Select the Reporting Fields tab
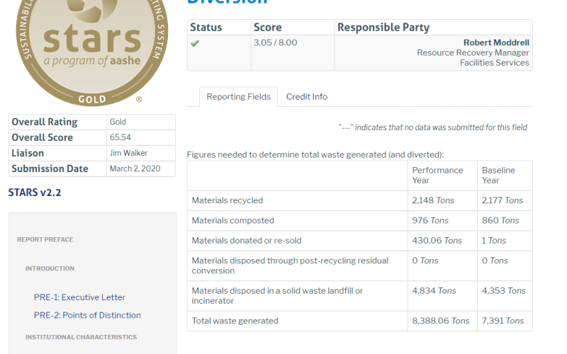 (238, 97)
